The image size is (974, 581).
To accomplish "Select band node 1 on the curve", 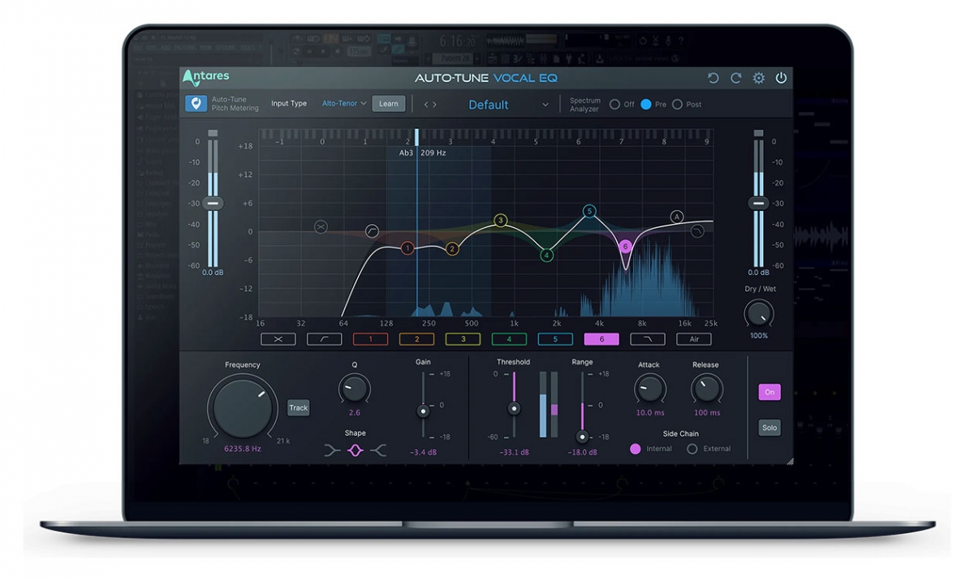I will pyautogui.click(x=407, y=247).
